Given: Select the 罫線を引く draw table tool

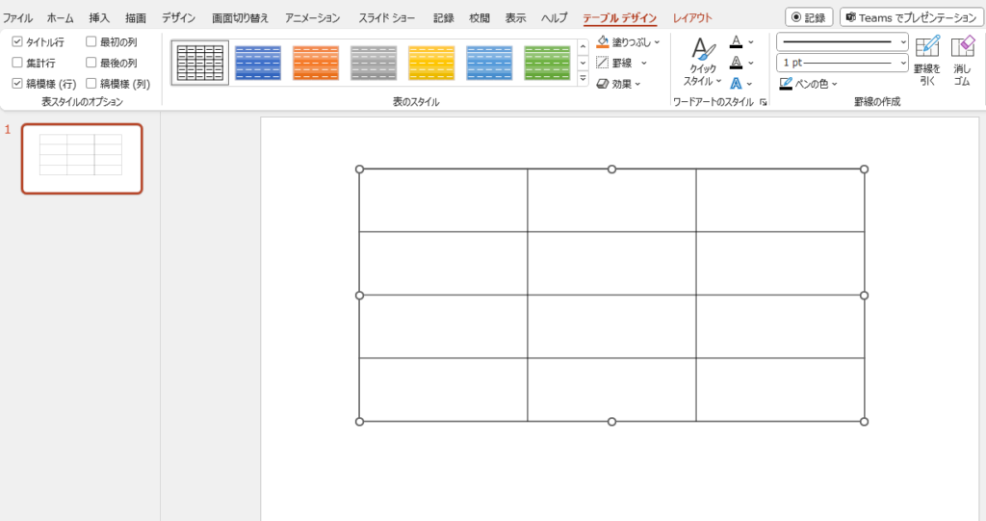Looking at the screenshot, I should [927, 61].
